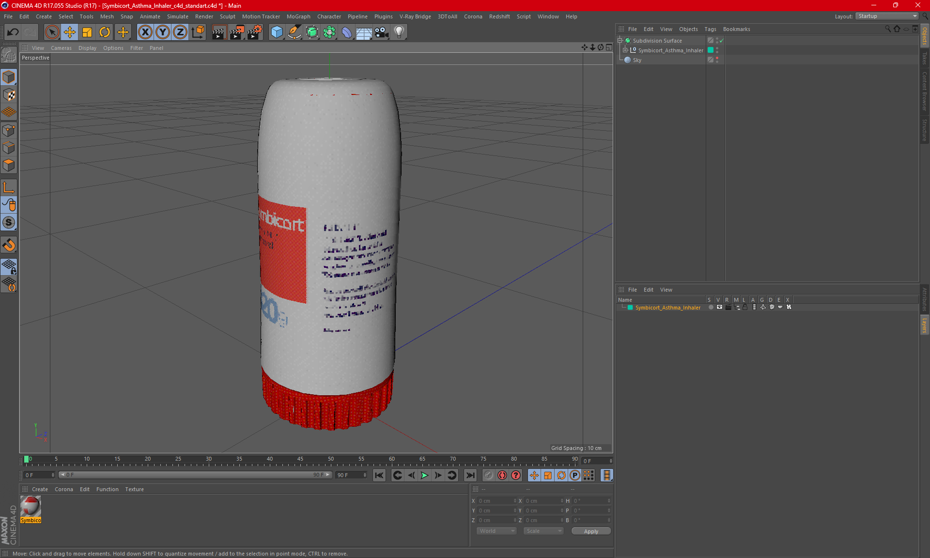Open World coordinate dropdown
930x558 pixels.
pos(497,531)
